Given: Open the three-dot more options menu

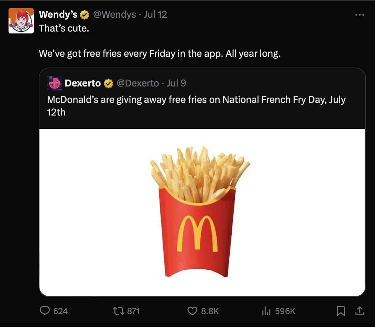Looking at the screenshot, I should (360, 15).
